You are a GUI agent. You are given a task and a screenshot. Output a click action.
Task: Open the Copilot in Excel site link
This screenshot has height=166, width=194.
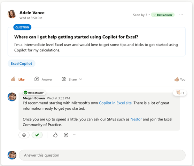pos(115,103)
